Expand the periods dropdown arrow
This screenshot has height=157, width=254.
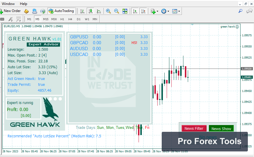pos(168,11)
